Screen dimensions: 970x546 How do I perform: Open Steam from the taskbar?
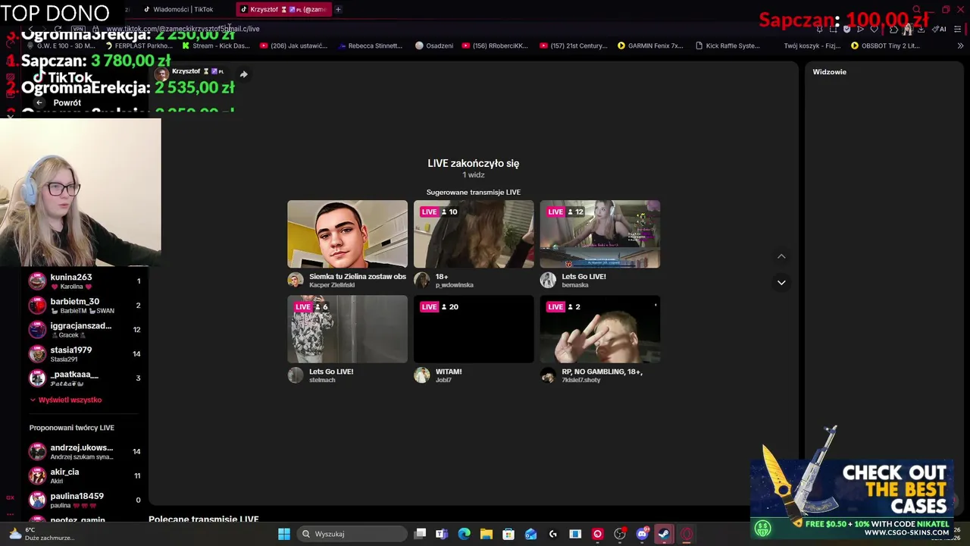(x=664, y=534)
